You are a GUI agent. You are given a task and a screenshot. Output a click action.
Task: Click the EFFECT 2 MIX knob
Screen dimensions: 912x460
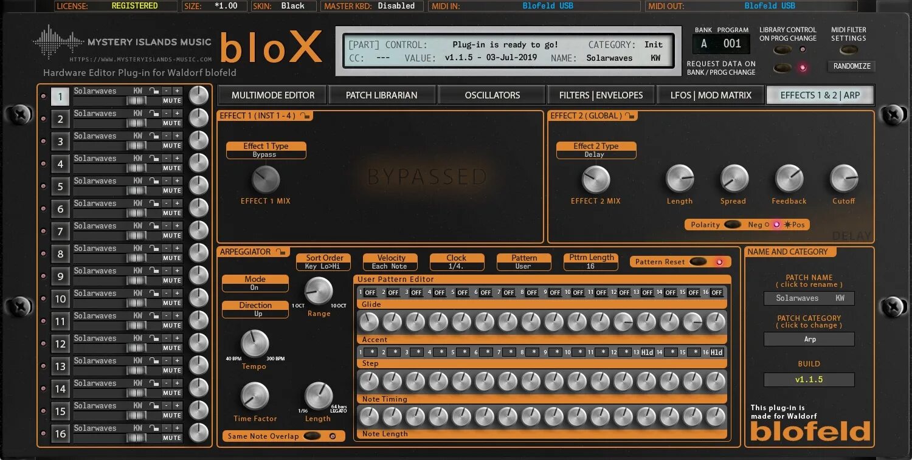595,179
